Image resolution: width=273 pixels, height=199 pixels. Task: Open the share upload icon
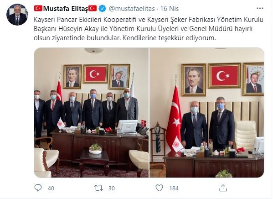pos(223,188)
